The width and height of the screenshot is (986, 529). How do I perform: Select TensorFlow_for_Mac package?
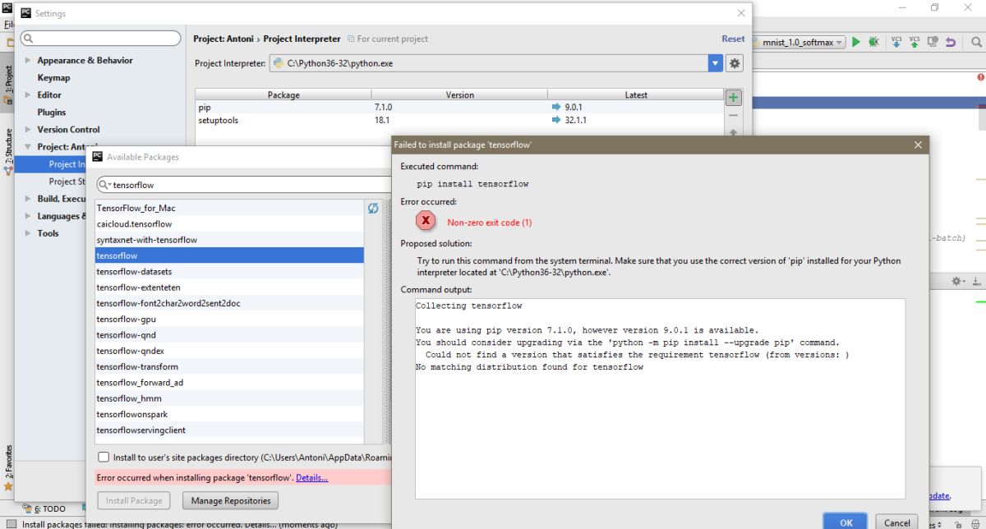(229, 208)
